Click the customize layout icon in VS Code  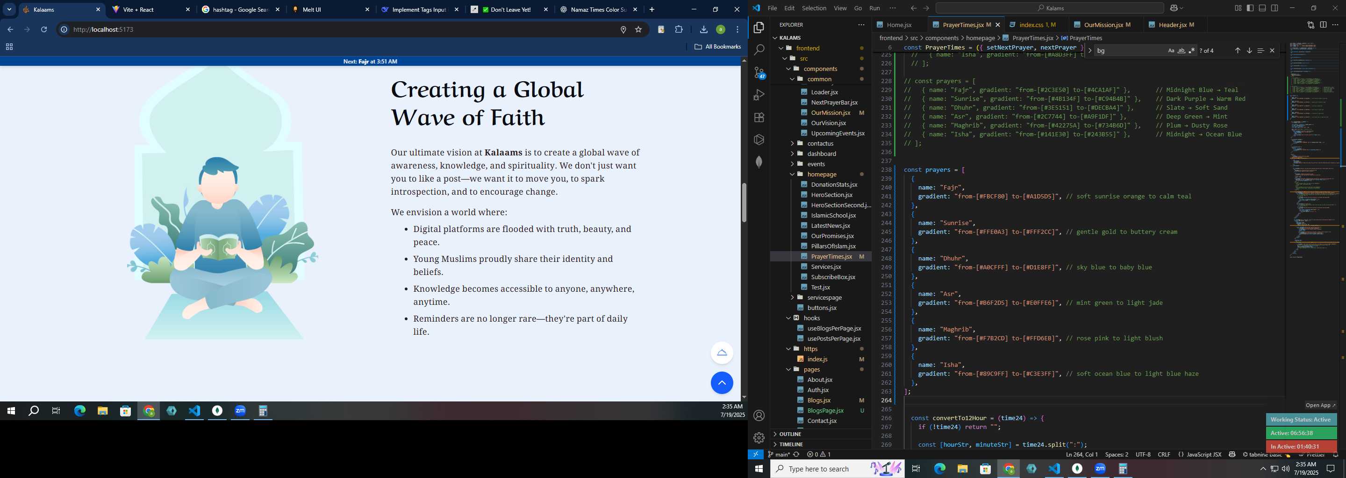(x=1238, y=8)
